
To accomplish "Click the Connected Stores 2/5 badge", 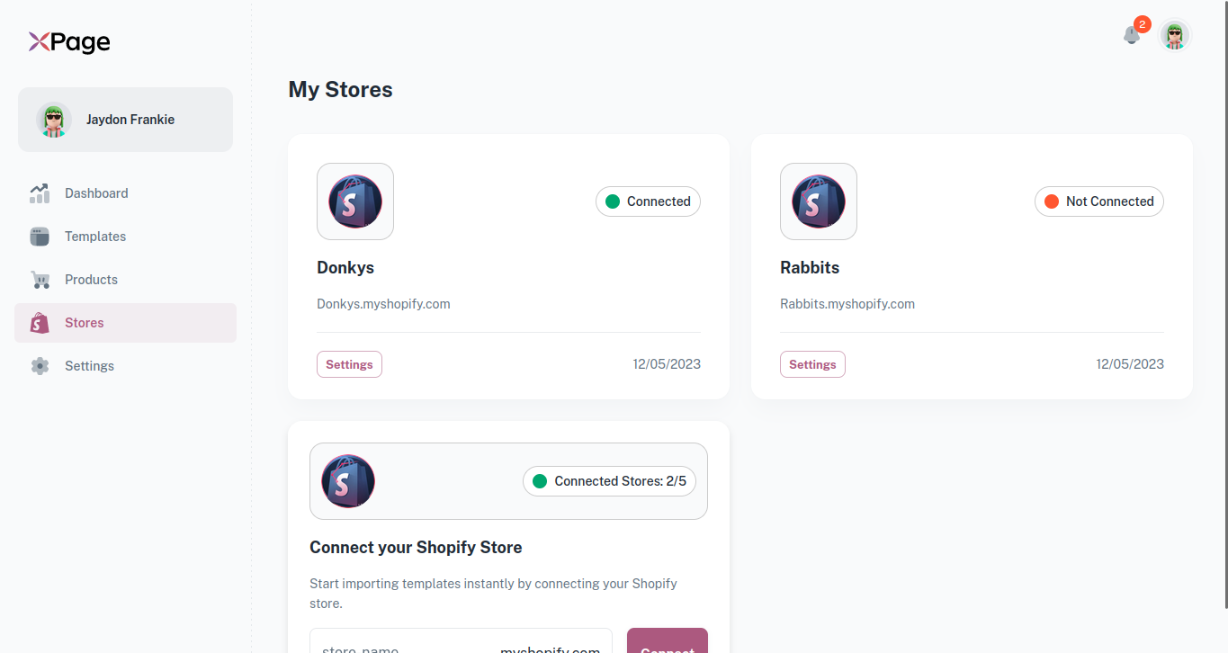I will 609,480.
